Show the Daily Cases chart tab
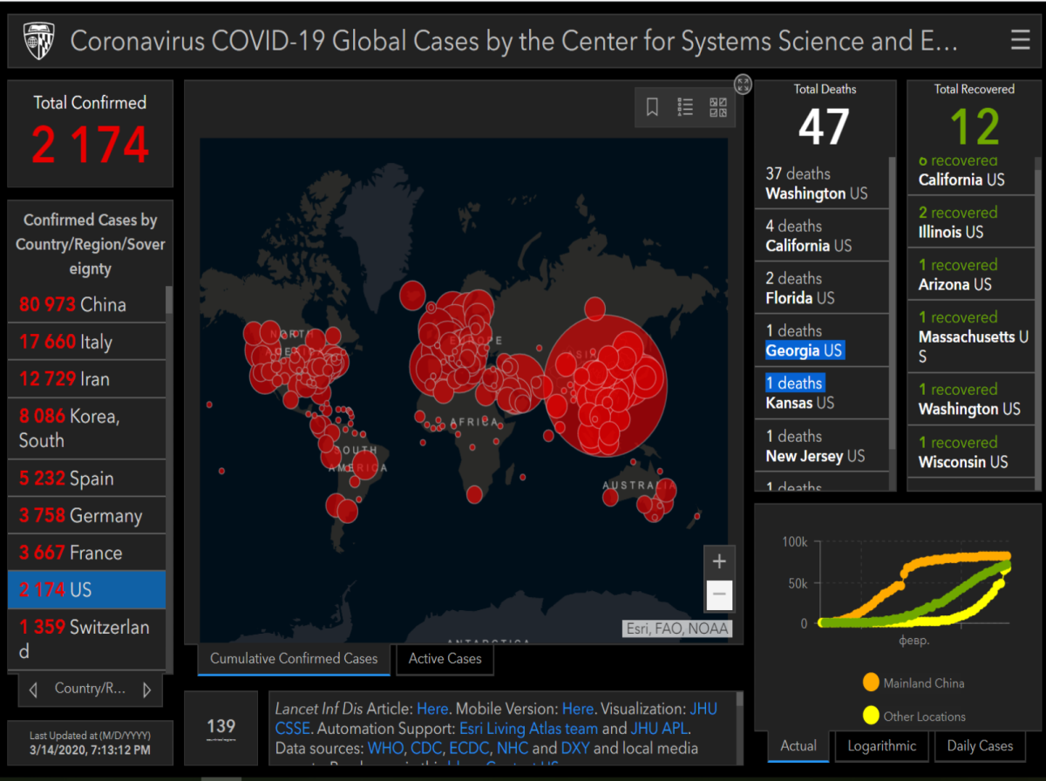Viewport: 1046px width, 781px height. coord(980,746)
